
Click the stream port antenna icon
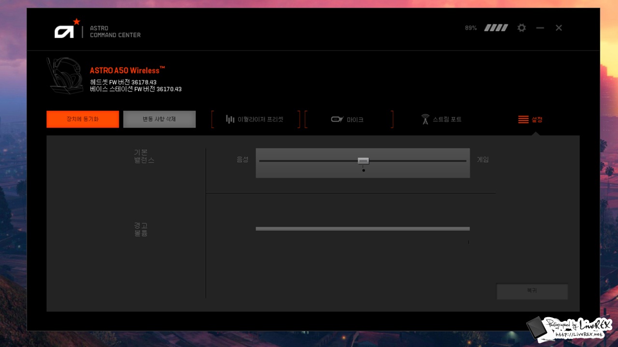click(x=425, y=119)
